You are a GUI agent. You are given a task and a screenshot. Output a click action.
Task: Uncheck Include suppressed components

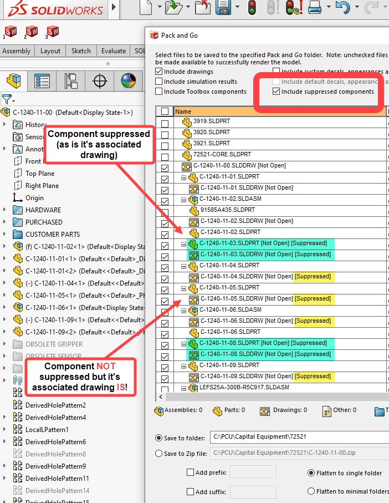tap(276, 91)
